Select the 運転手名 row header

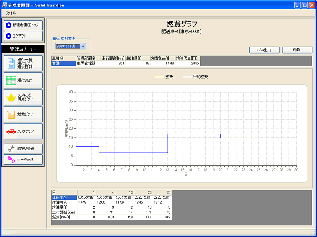(x=64, y=197)
